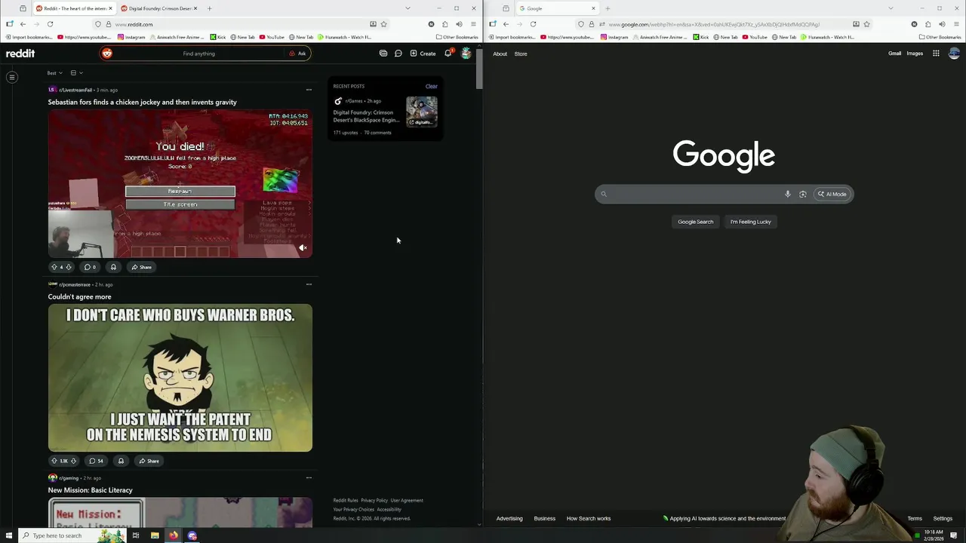Open Other Bookmarks folder in Reddit window
The image size is (966, 543).
pyautogui.click(x=457, y=37)
